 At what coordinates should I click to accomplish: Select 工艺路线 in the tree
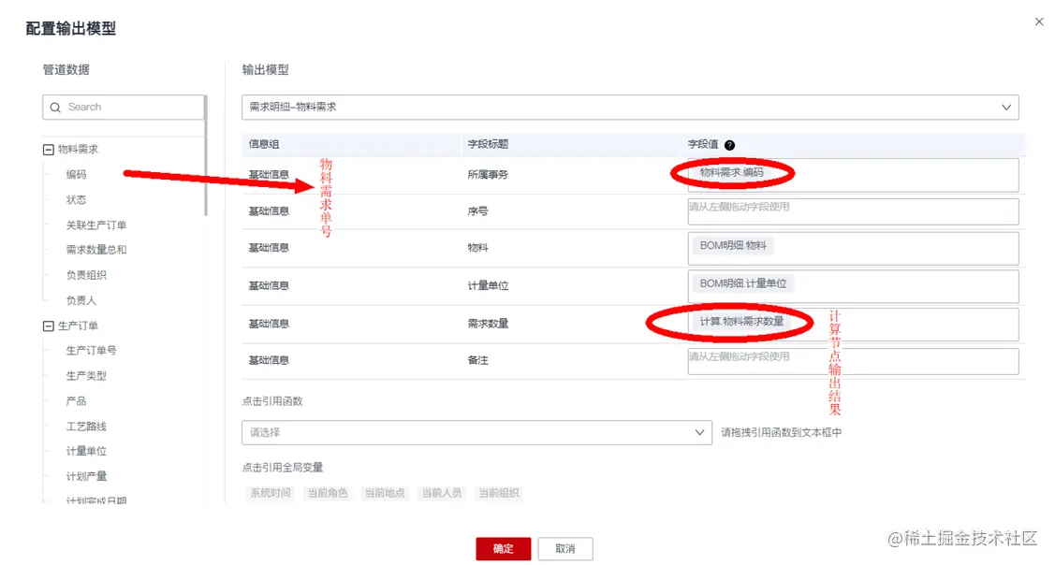coord(86,427)
